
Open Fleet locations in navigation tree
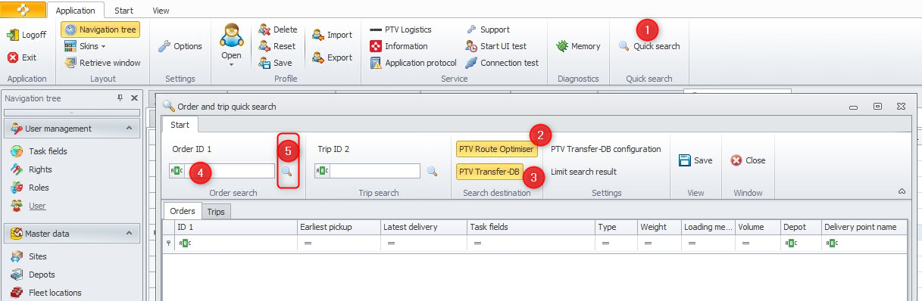pos(45,293)
